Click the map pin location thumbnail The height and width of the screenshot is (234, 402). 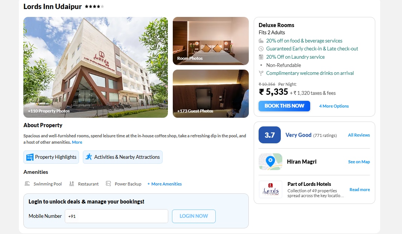(270, 162)
